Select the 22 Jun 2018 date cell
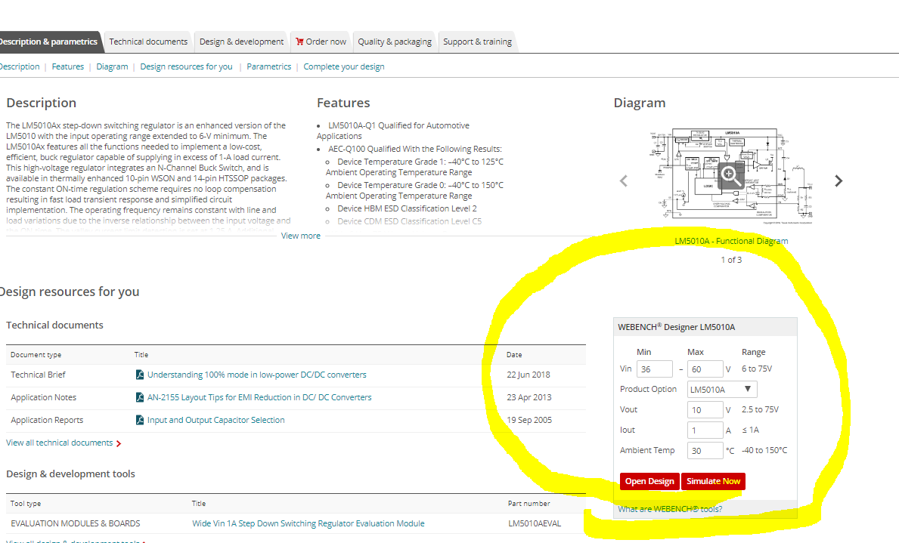This screenshot has height=543, width=899. (528, 375)
